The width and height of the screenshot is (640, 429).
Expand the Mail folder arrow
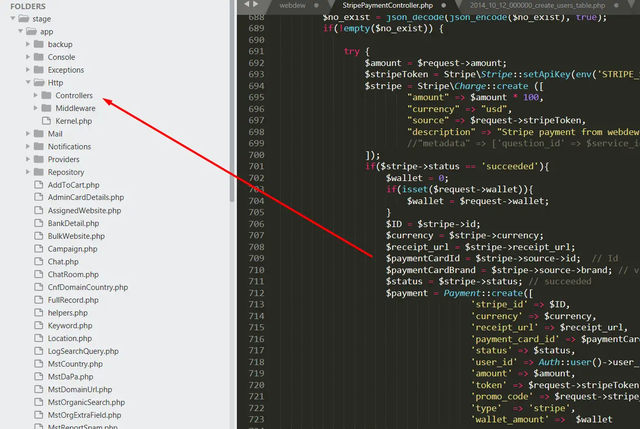click(x=28, y=134)
